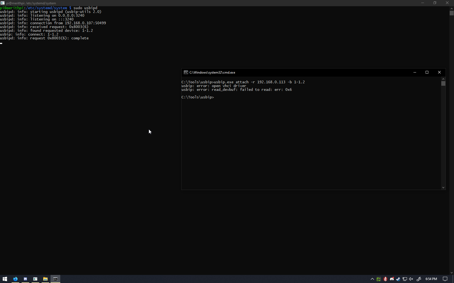Image resolution: width=454 pixels, height=283 pixels.
Task: Click the Show desktop sliver
Action: (x=453, y=279)
